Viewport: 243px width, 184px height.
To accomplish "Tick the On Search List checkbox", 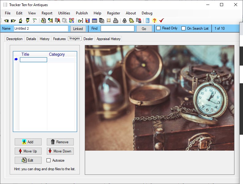I will point(183,28).
